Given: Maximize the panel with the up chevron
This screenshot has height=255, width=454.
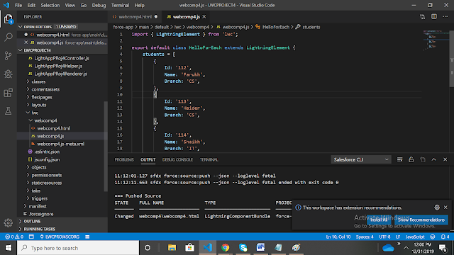Looking at the screenshot, I should point(433,159).
